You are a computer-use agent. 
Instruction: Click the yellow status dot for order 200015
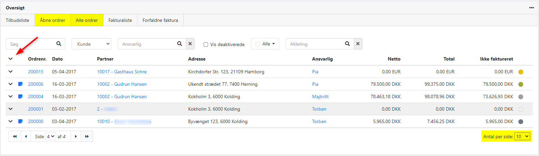(520, 72)
